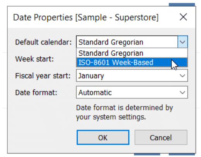Select ISO-8601 Week-Based calendar option
Image resolution: width=201 pixels, height=157 pixels.
tap(132, 62)
